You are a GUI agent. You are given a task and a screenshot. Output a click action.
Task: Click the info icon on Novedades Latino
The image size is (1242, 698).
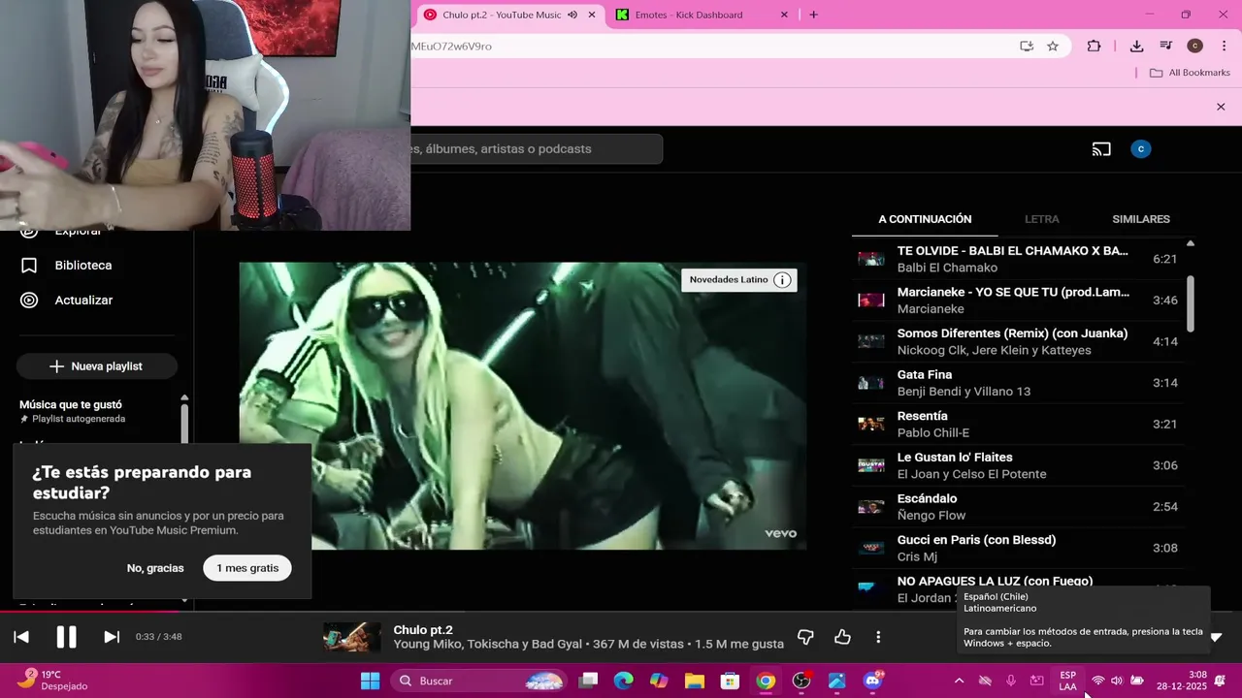(782, 280)
